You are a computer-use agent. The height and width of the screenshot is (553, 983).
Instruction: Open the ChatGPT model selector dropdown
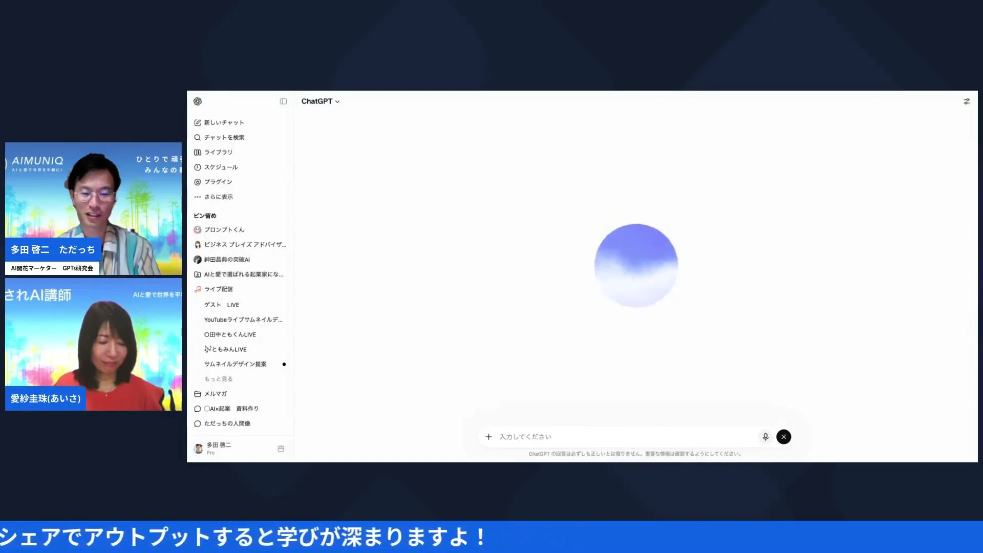(320, 101)
